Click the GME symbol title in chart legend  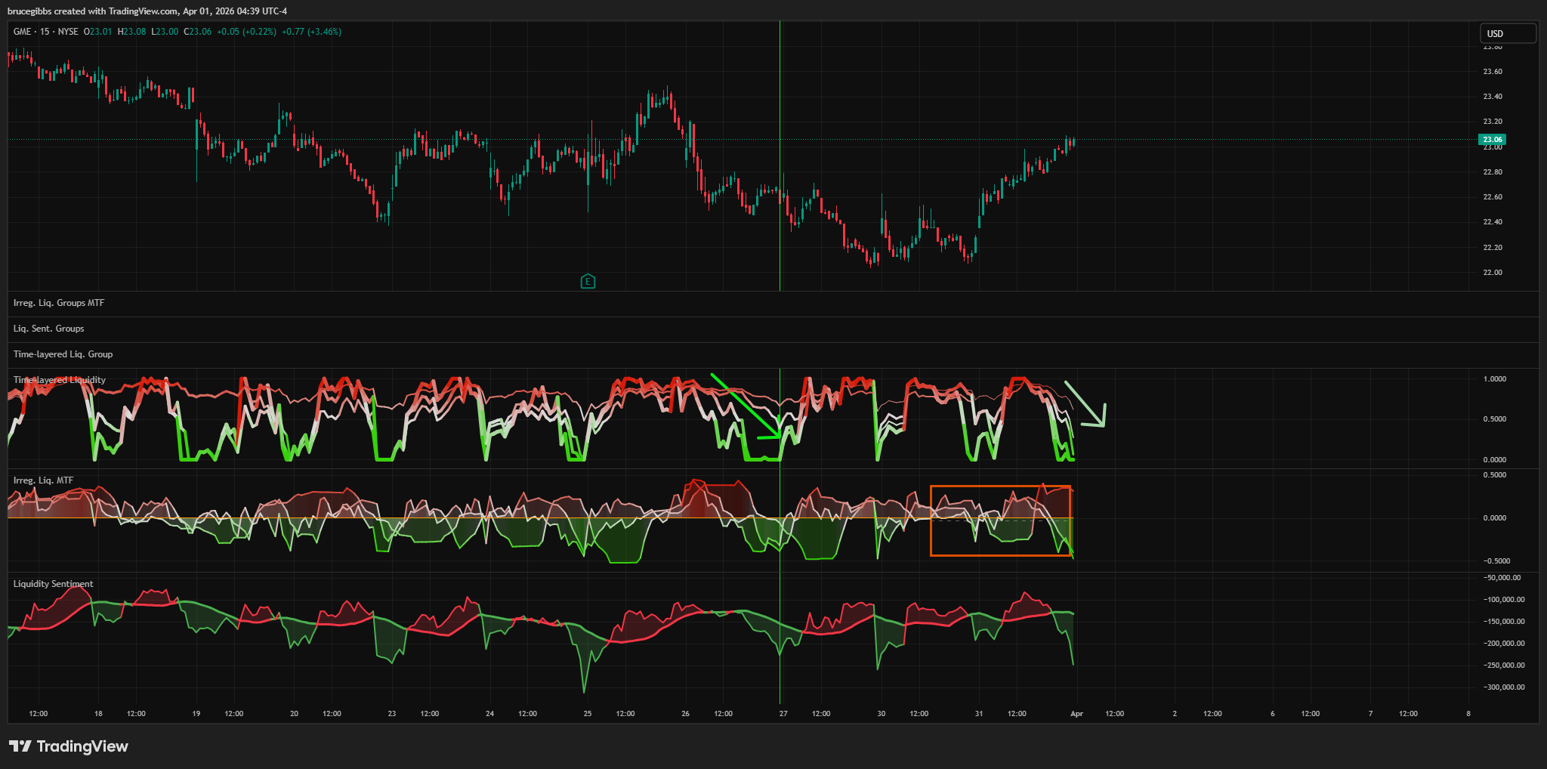[22, 32]
